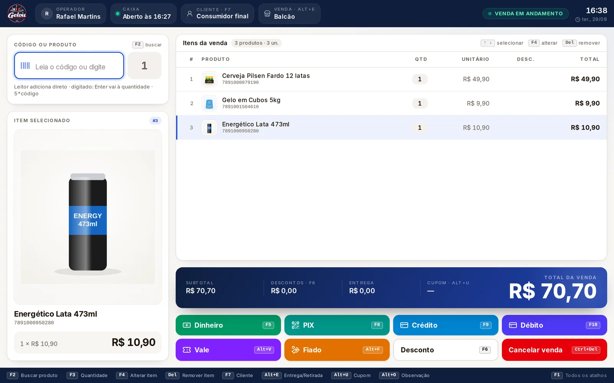Click the green caixa status dot
Image resolution: width=614 pixels, height=383 pixels.
pos(118,13)
